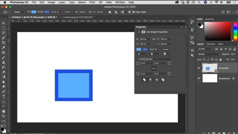This screenshot has height=134, width=238.
Task: Click stroke color swatch in options bar
Action: click(47, 12)
